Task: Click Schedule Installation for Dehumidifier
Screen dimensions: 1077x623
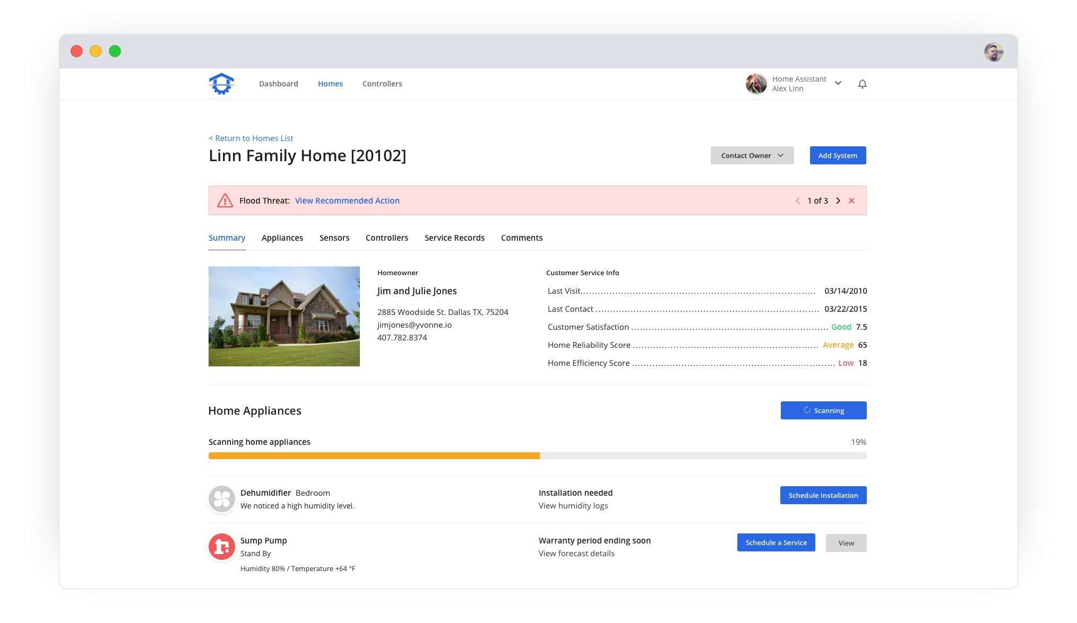Action: coord(823,495)
